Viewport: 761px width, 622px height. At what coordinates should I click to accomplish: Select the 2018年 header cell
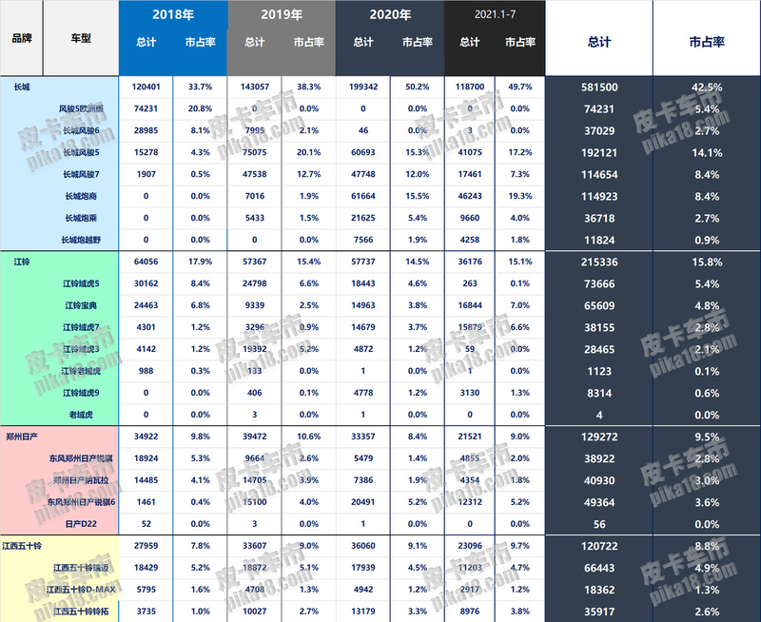(x=173, y=14)
